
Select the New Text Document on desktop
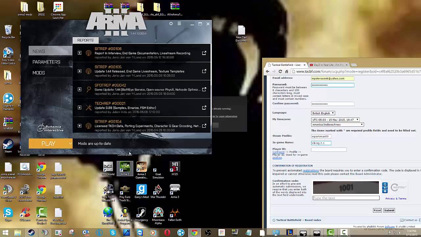click(241, 34)
